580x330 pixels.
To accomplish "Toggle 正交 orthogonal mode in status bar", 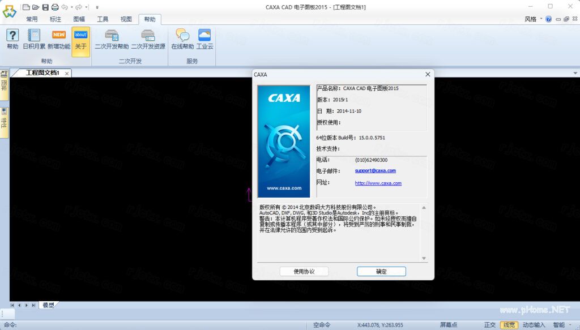I will 489,324.
